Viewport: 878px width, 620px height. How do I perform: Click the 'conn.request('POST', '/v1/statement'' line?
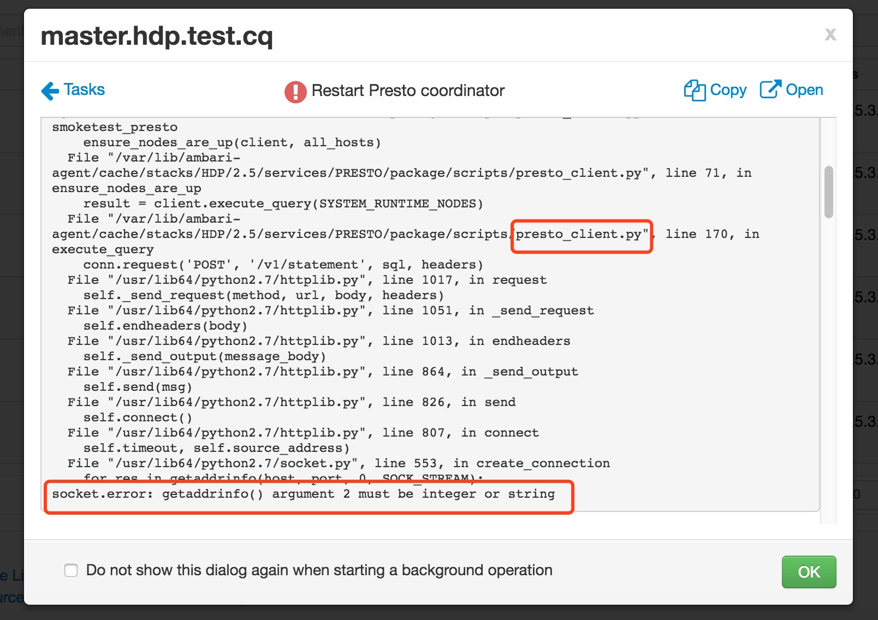point(283,265)
